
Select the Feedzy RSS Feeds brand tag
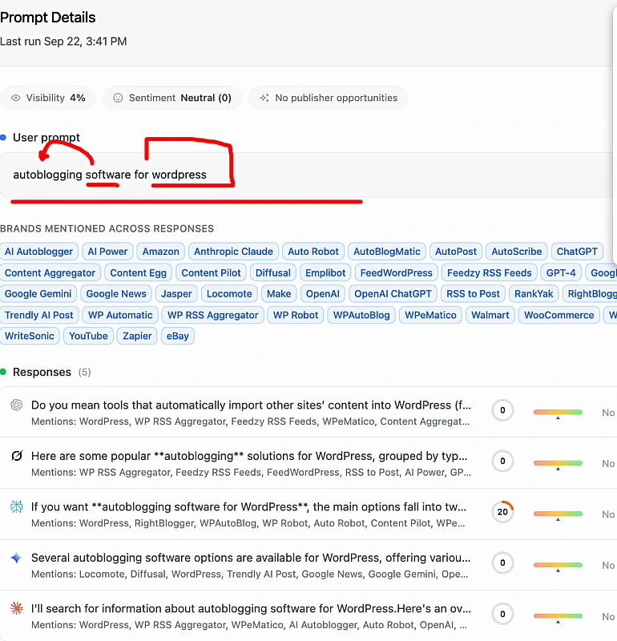[489, 272]
